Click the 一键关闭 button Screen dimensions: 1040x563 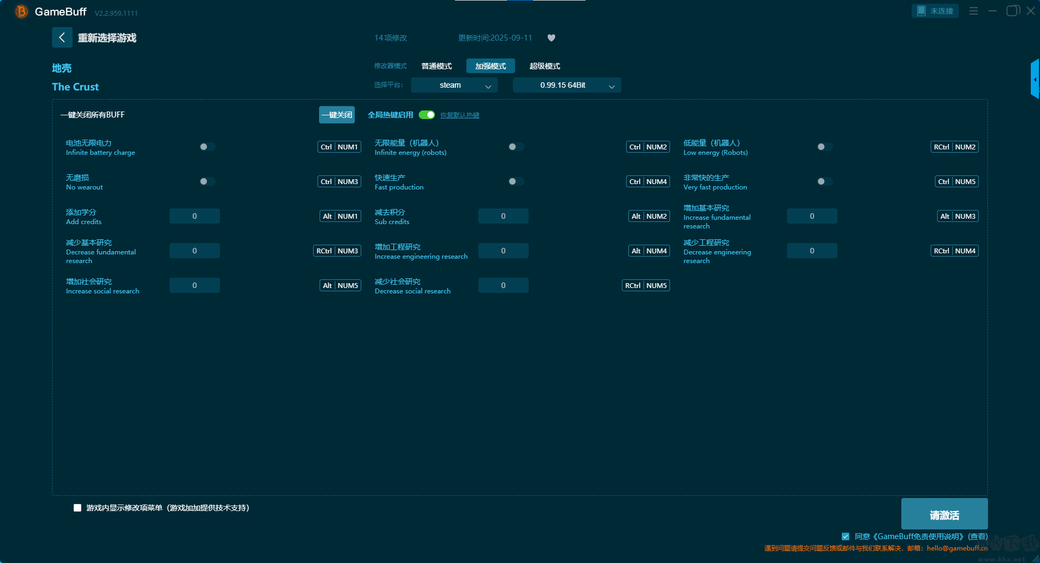[336, 115]
